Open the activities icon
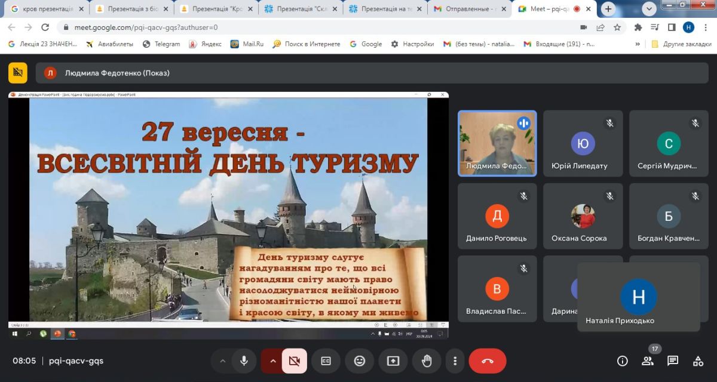 pyautogui.click(x=698, y=361)
